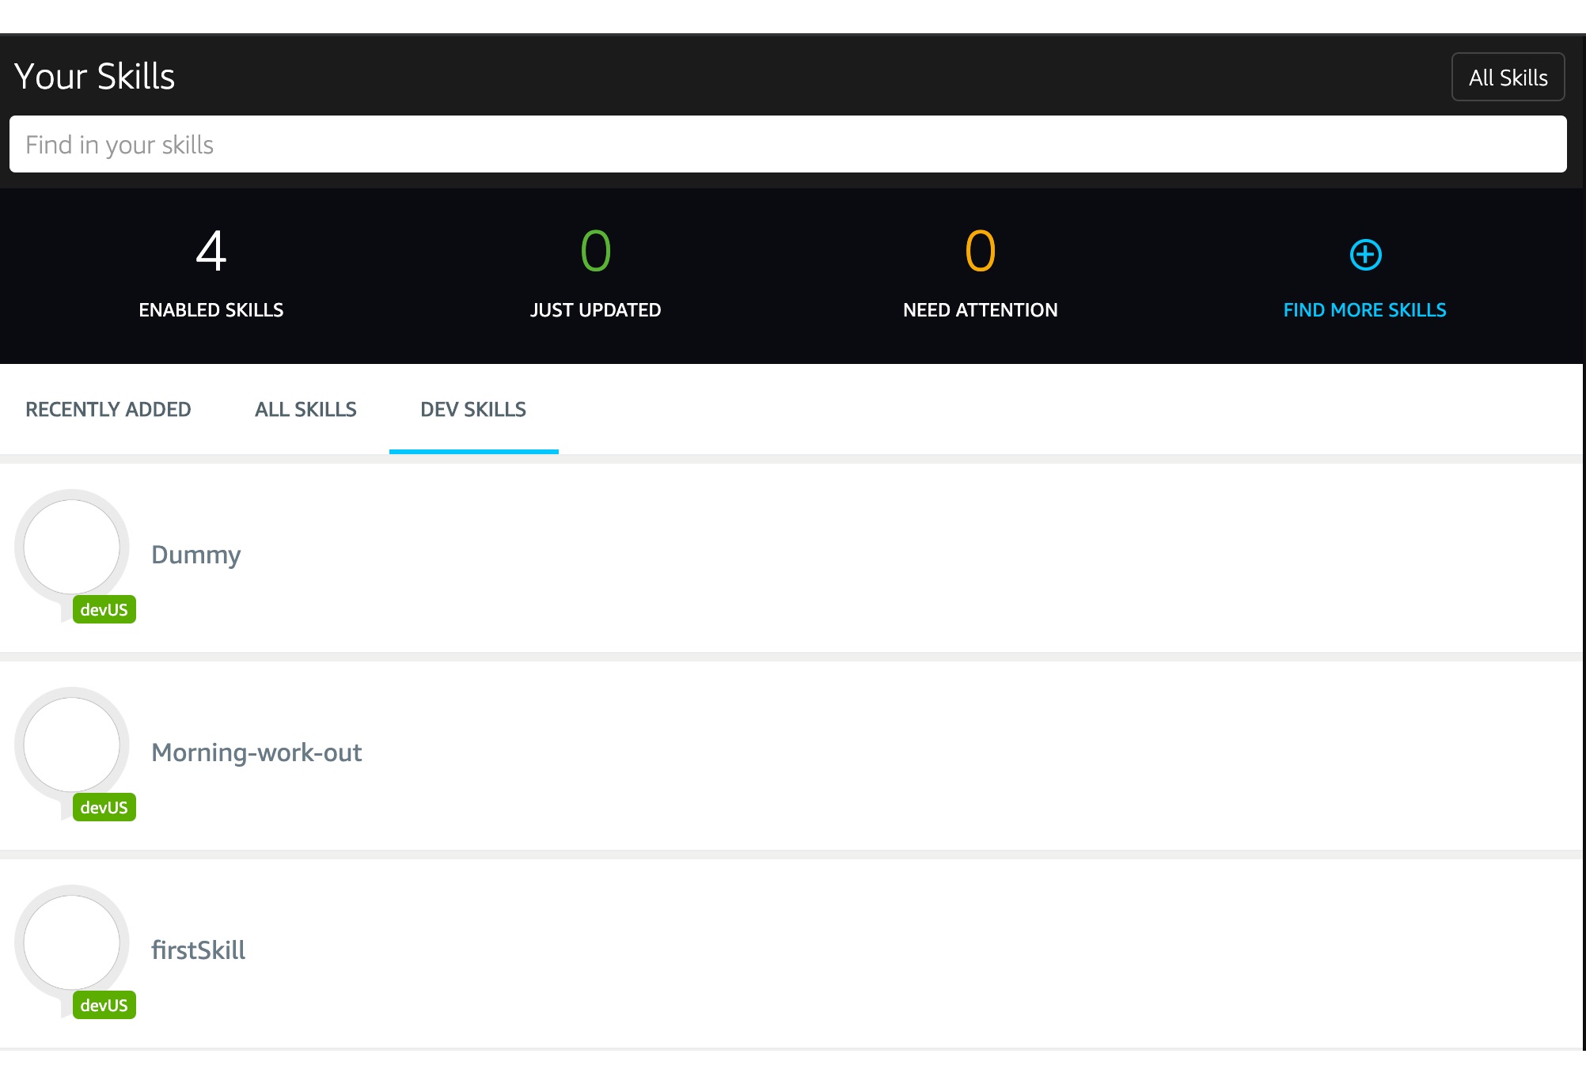
Task: Click the green Just Updated count 0
Action: click(596, 251)
